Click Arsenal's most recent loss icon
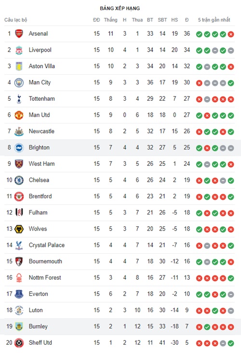 [231, 34]
